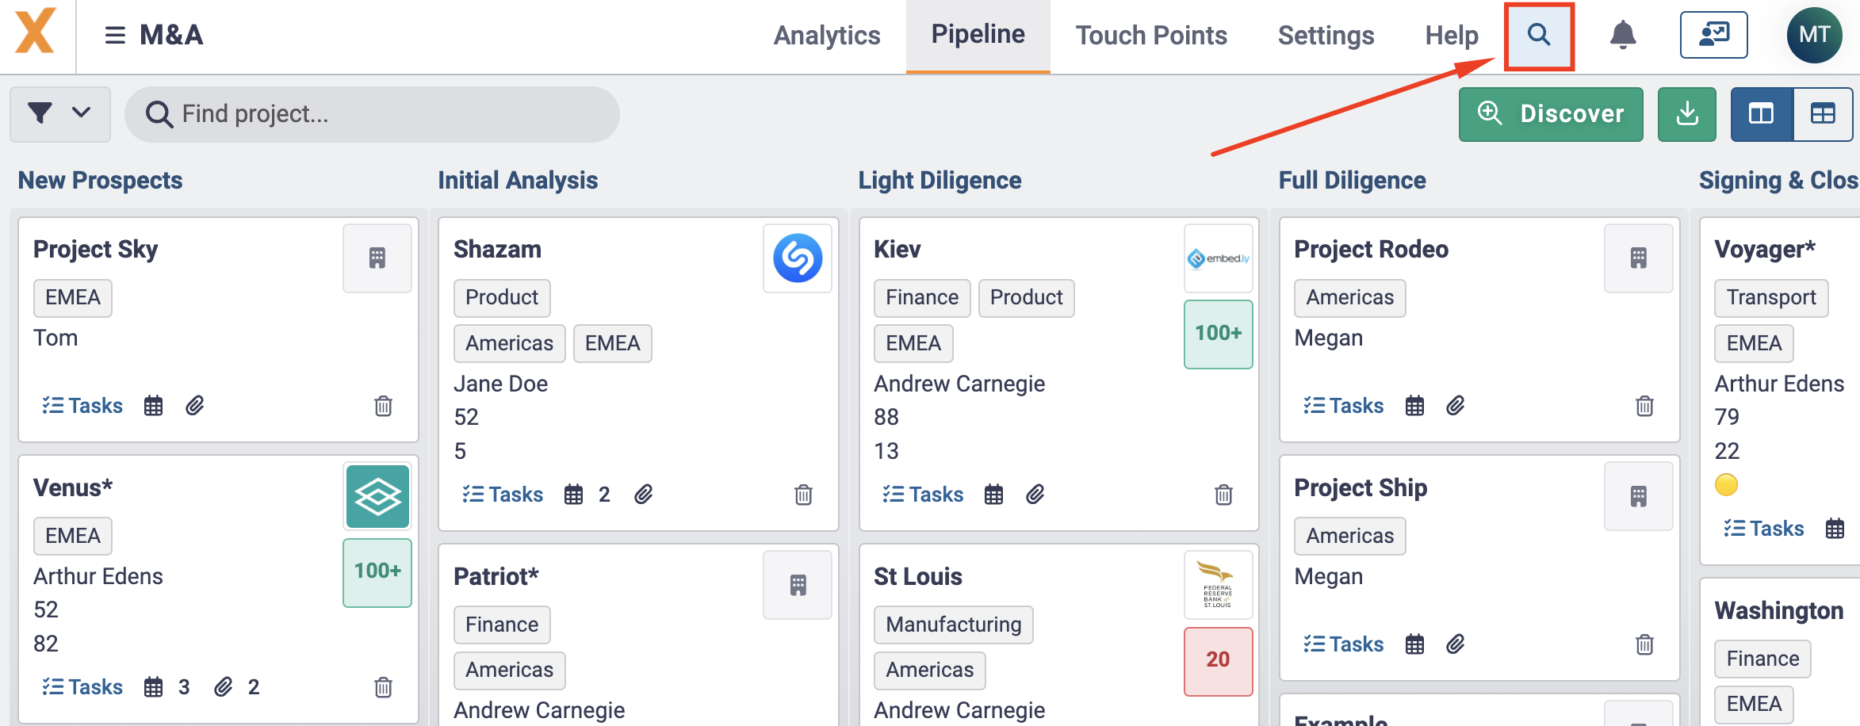The width and height of the screenshot is (1860, 726).
Task: Switch to table grid view
Action: [1823, 114]
